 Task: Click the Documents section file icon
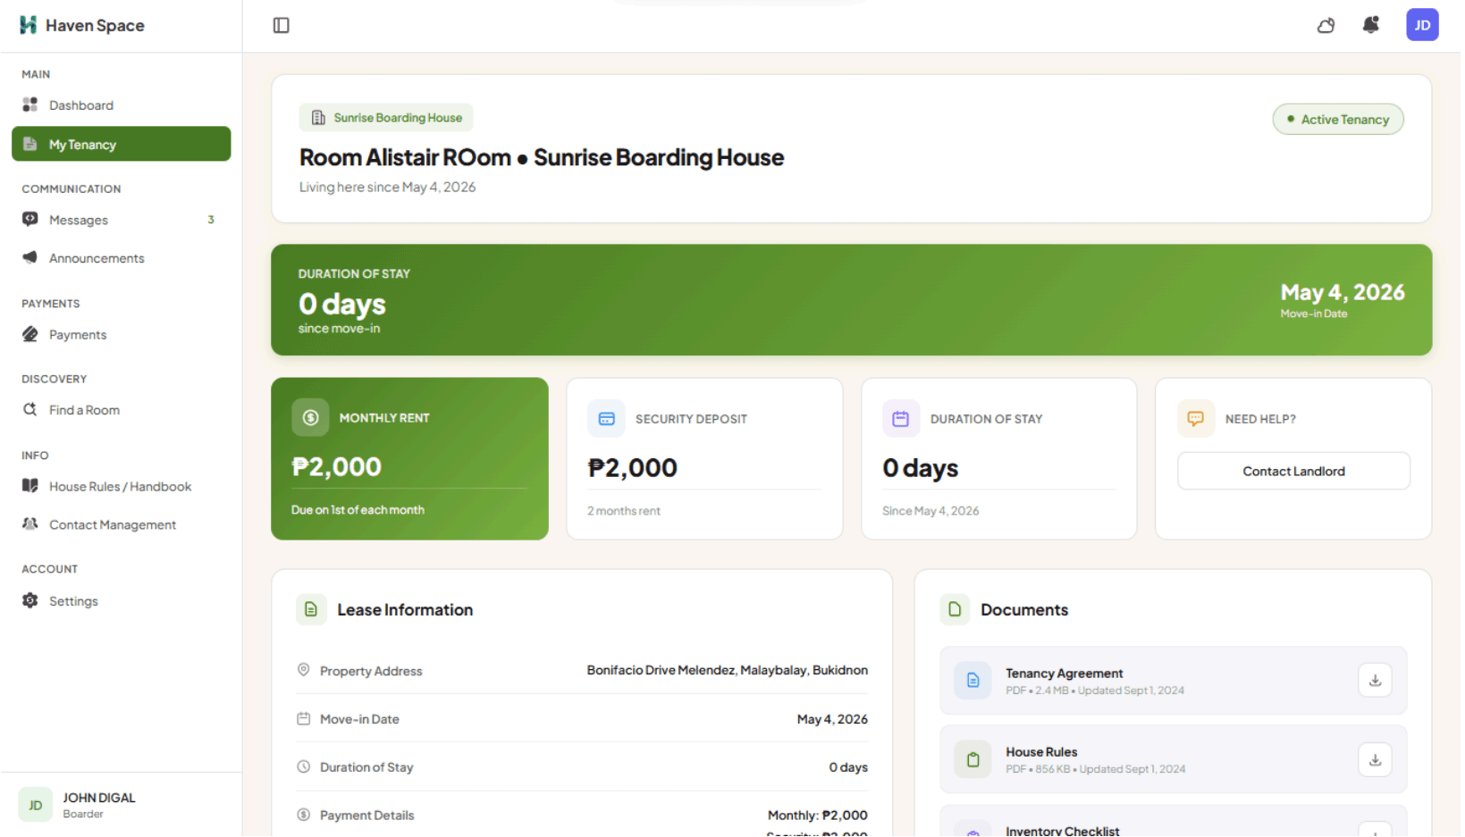click(x=955, y=610)
